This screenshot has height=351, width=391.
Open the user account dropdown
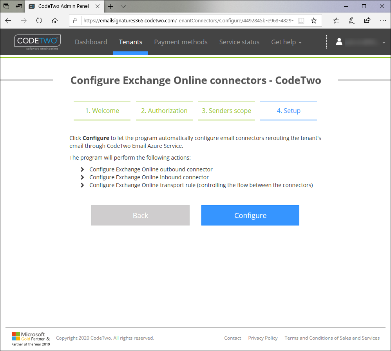[x=360, y=42]
